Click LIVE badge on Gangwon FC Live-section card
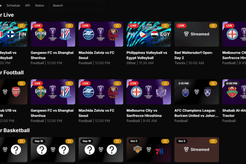Image resolution: width=246 pixels, height=164 pixels. tap(37, 25)
